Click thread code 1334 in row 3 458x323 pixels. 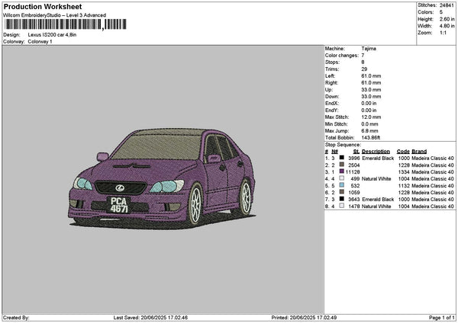[x=404, y=172]
